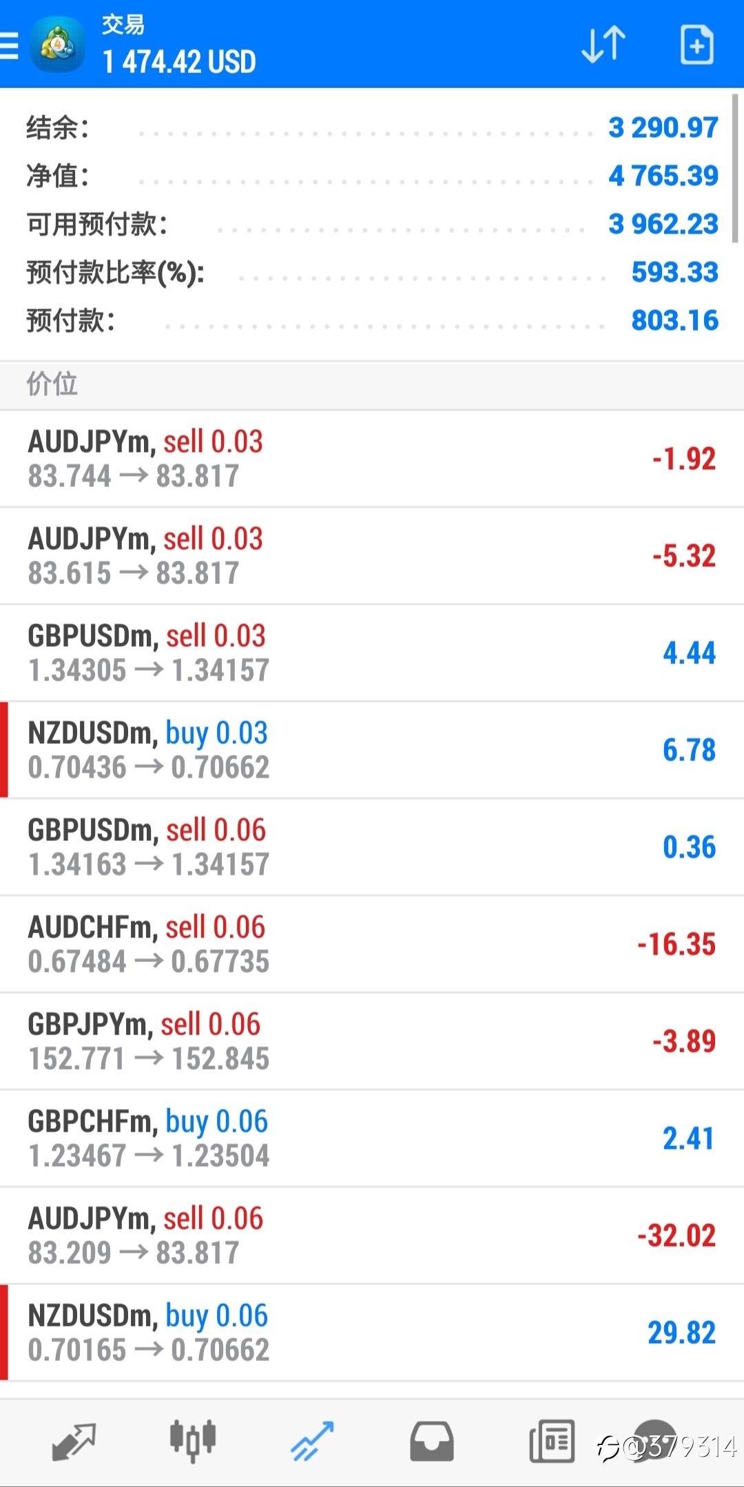This screenshot has height=1487, width=744.
Task: Click the 价位 section header
Action: coord(52,384)
